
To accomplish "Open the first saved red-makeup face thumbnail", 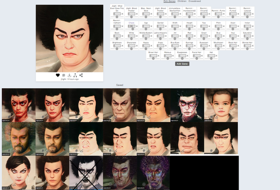I will [19, 105].
